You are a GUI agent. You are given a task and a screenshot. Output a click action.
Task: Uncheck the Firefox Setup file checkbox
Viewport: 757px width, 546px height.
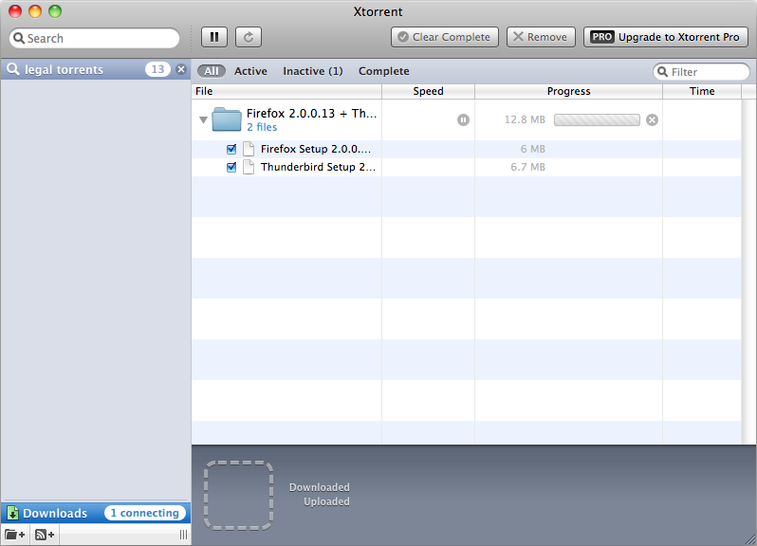click(x=231, y=149)
